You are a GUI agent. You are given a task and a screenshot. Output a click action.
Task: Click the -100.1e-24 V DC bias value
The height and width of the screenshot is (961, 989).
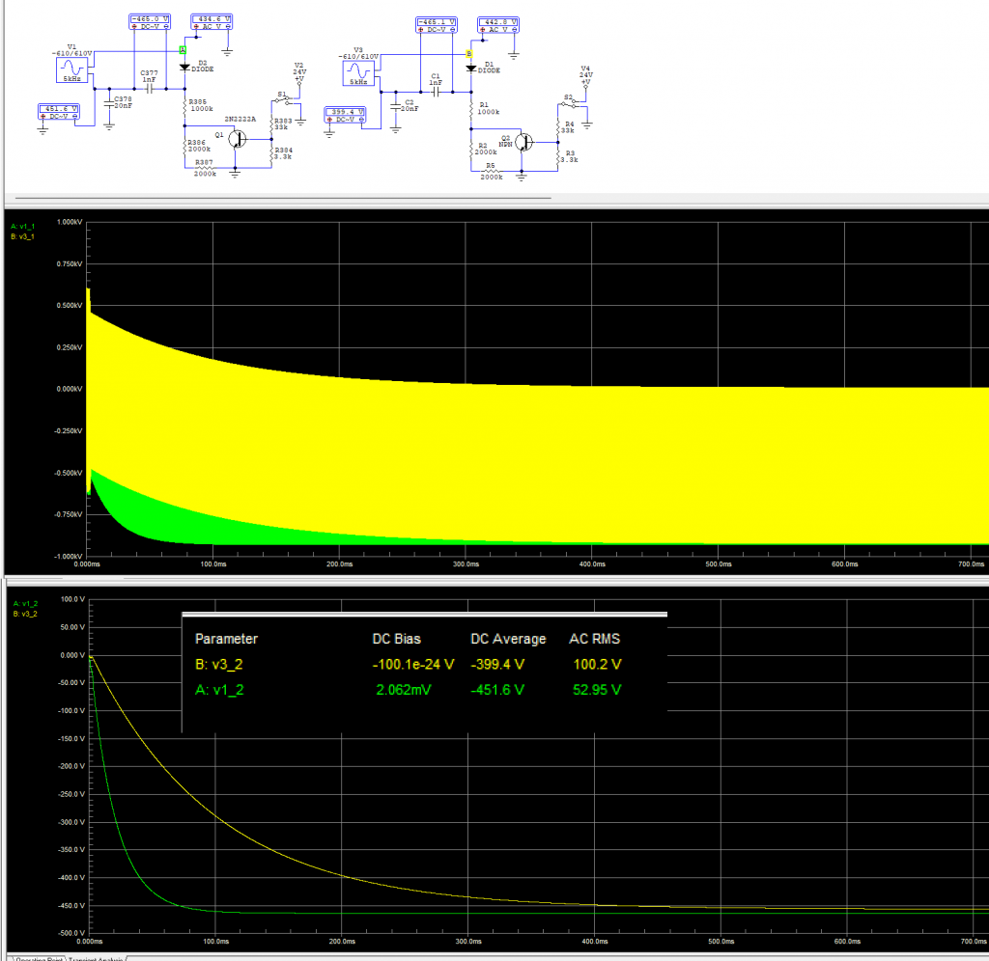(413, 664)
